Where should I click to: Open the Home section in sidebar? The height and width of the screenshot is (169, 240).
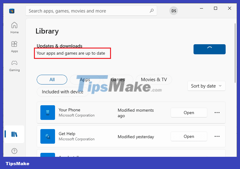14,28
